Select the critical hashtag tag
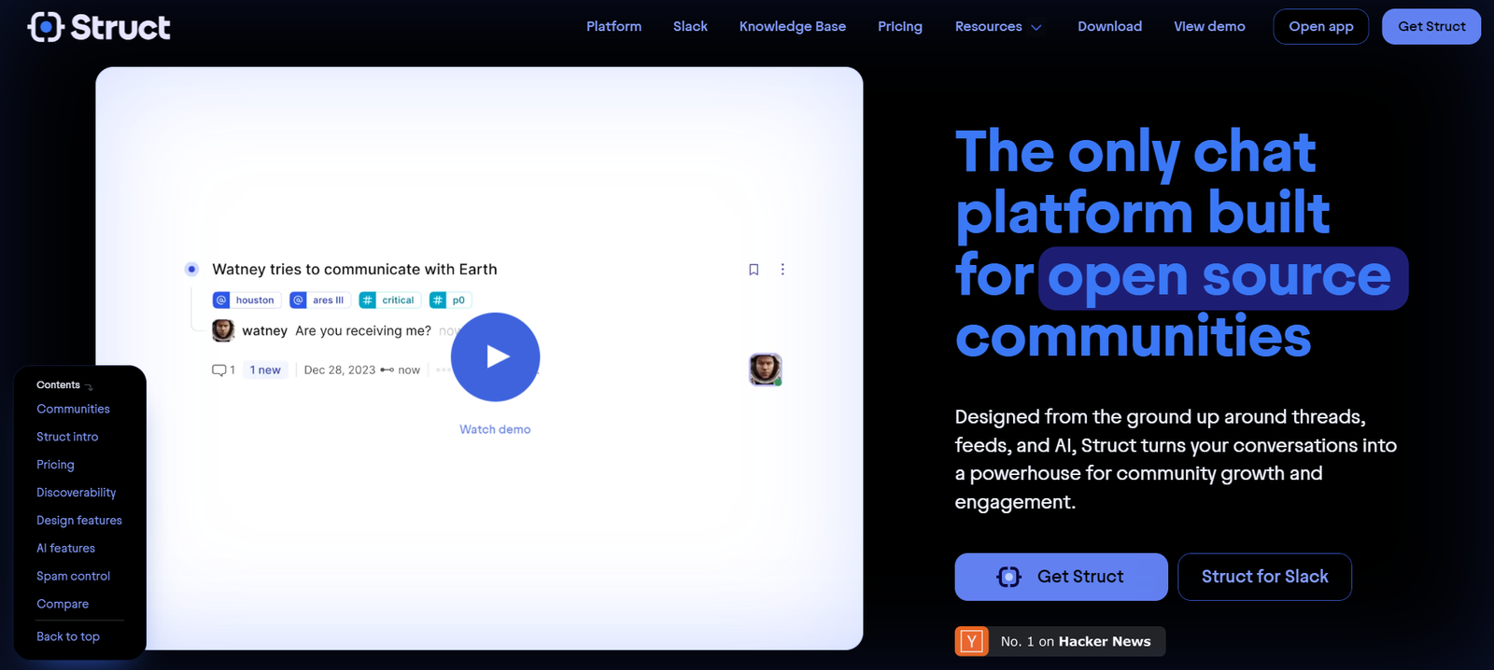Image resolution: width=1494 pixels, height=670 pixels. click(x=388, y=300)
